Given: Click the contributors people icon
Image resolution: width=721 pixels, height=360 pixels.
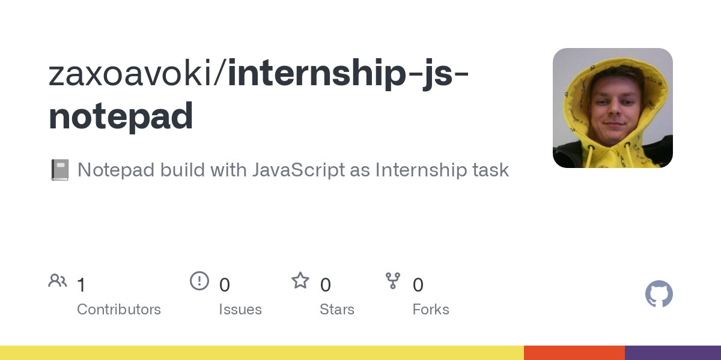Looking at the screenshot, I should [x=58, y=281].
